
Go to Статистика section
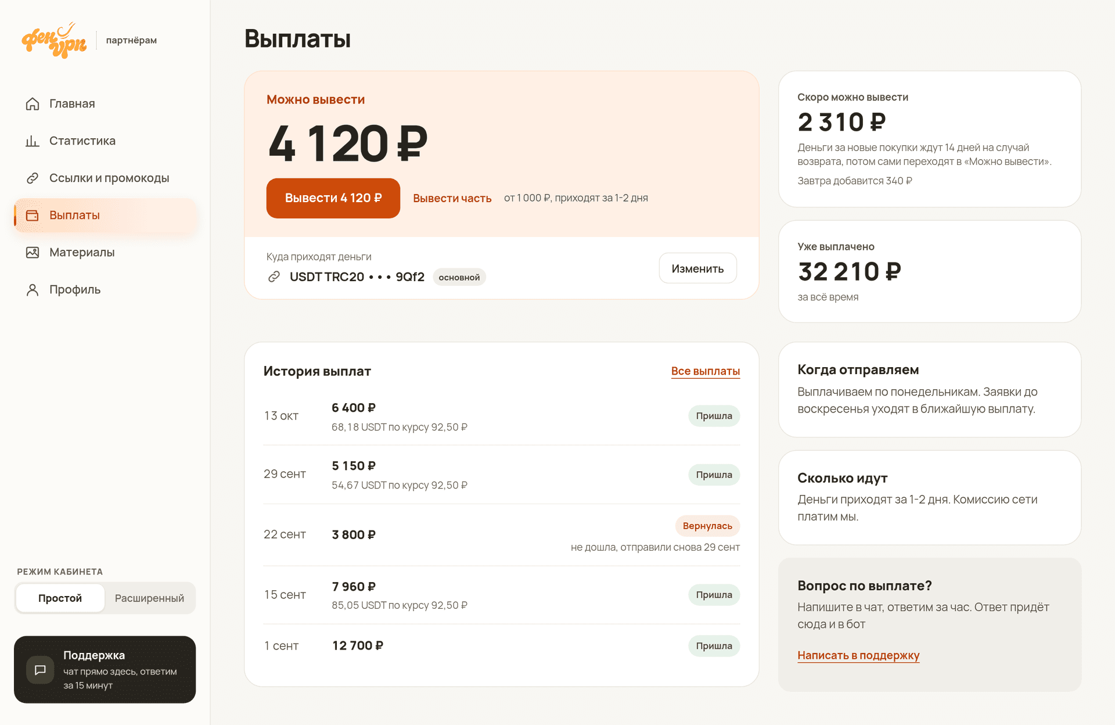point(105,141)
